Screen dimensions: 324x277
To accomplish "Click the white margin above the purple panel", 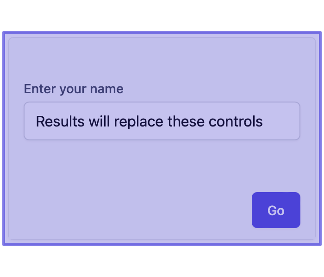I will tap(162, 15).
